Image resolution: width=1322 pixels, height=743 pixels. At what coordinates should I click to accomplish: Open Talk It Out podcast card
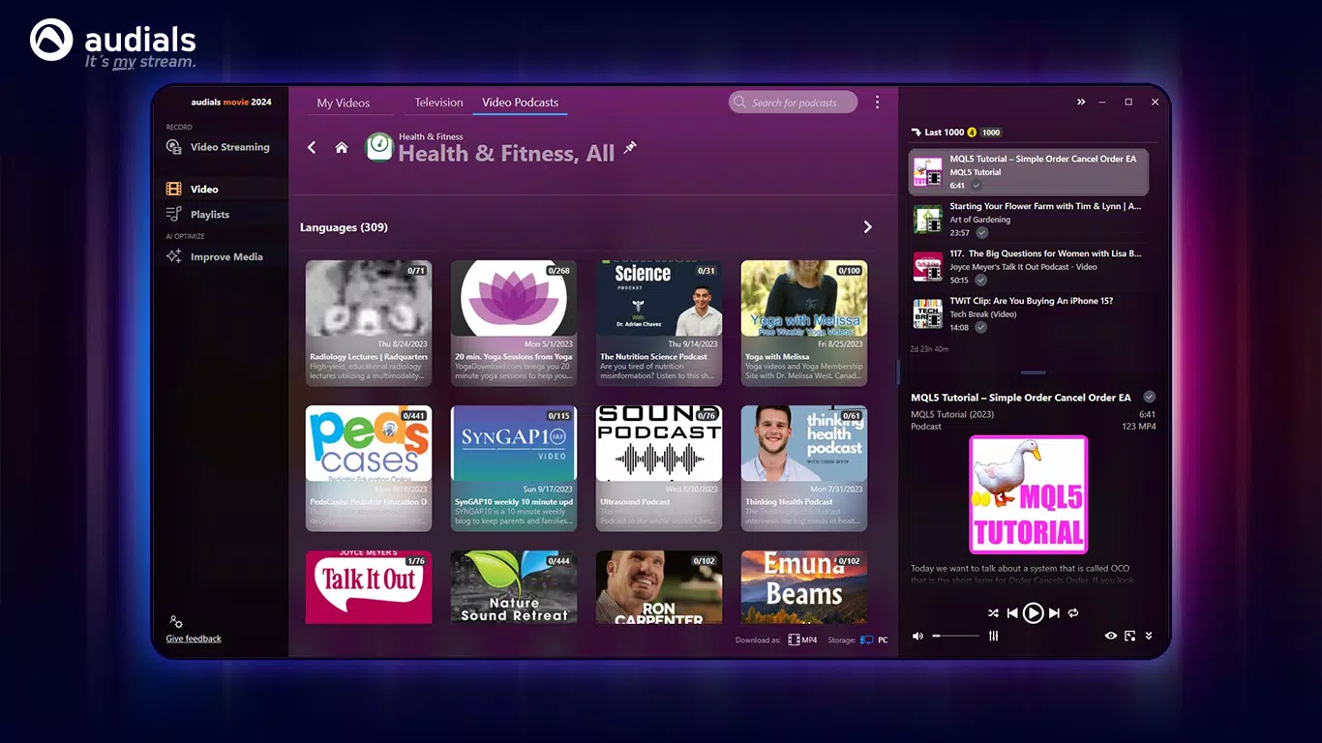369,587
